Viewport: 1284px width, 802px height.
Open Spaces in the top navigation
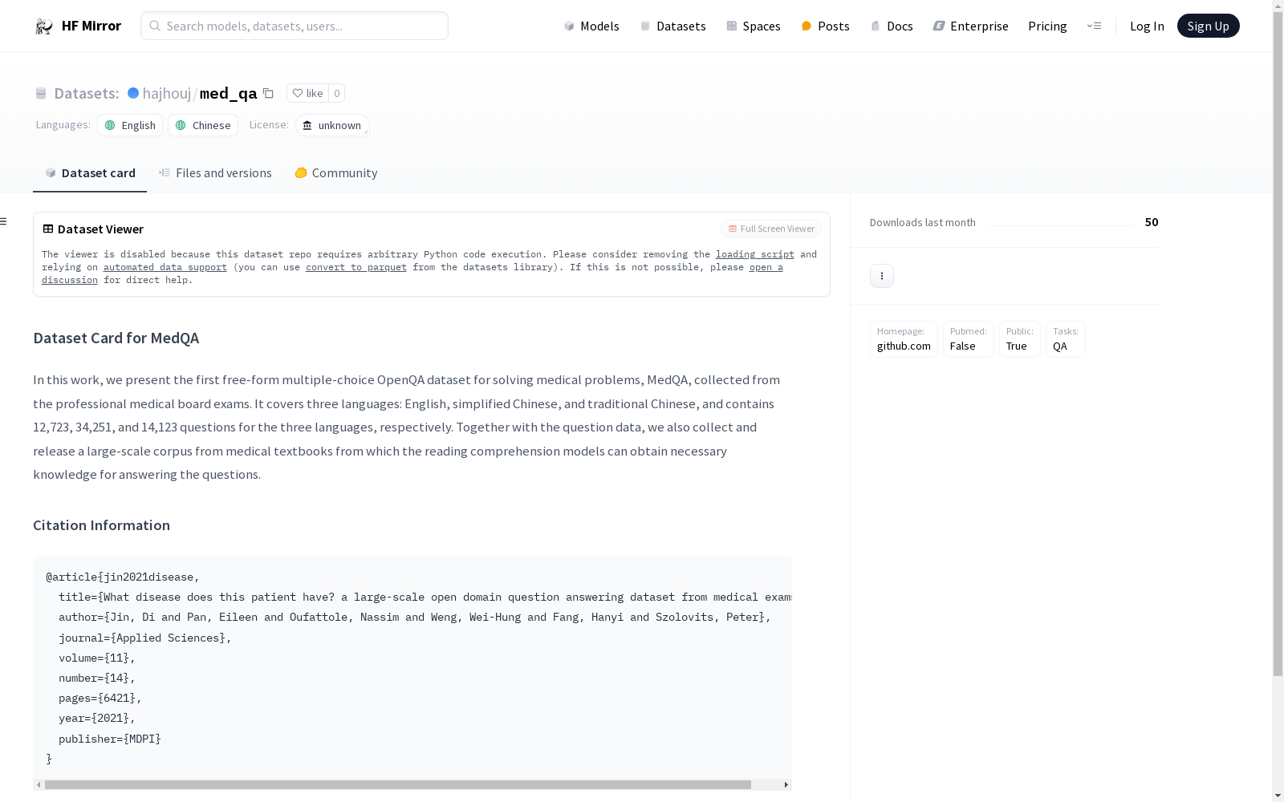click(754, 26)
